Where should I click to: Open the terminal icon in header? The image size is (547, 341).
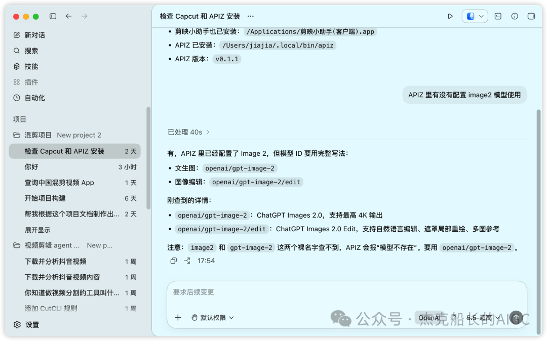[x=498, y=16]
